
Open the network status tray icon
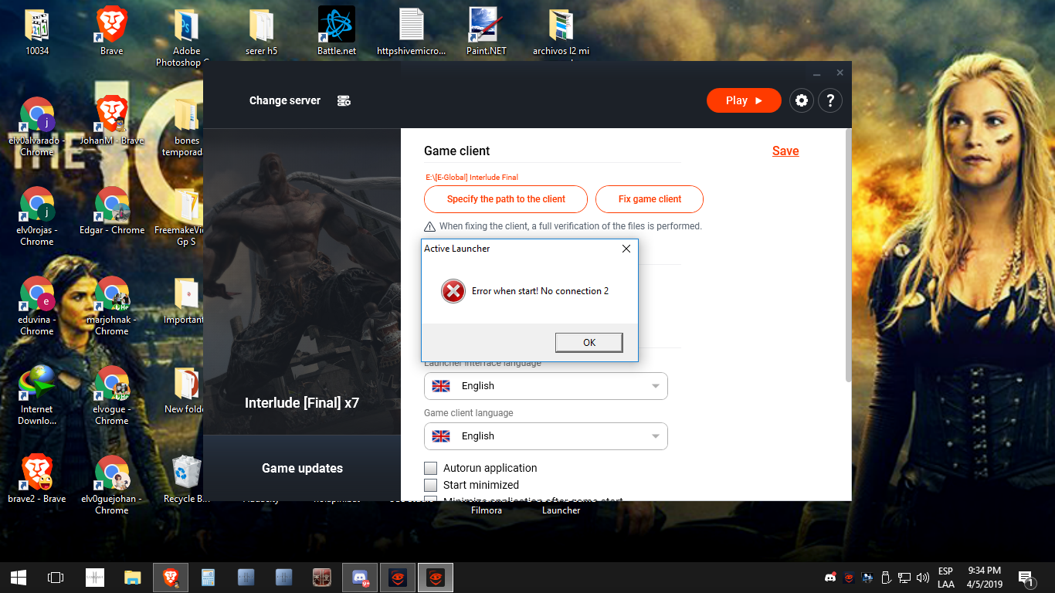904,577
